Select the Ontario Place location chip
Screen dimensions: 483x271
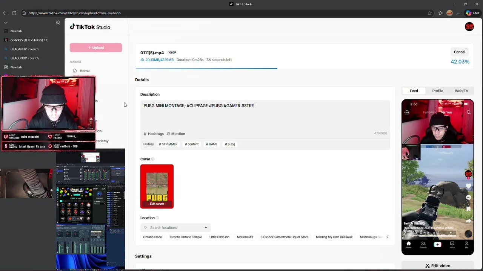click(x=152, y=237)
